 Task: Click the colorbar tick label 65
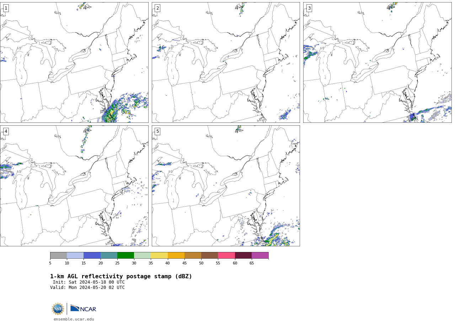click(252, 263)
